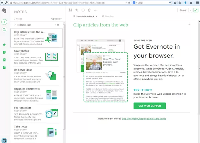Click the browser search magnifier icon
The width and height of the screenshot is (200, 143).
[x=170, y=3]
